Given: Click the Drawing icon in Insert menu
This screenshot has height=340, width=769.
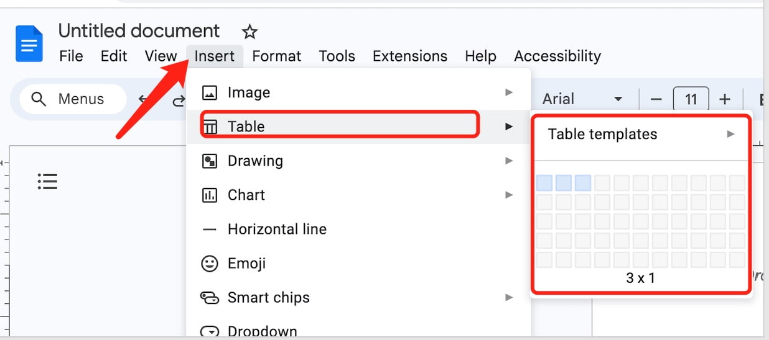Looking at the screenshot, I should click(210, 161).
